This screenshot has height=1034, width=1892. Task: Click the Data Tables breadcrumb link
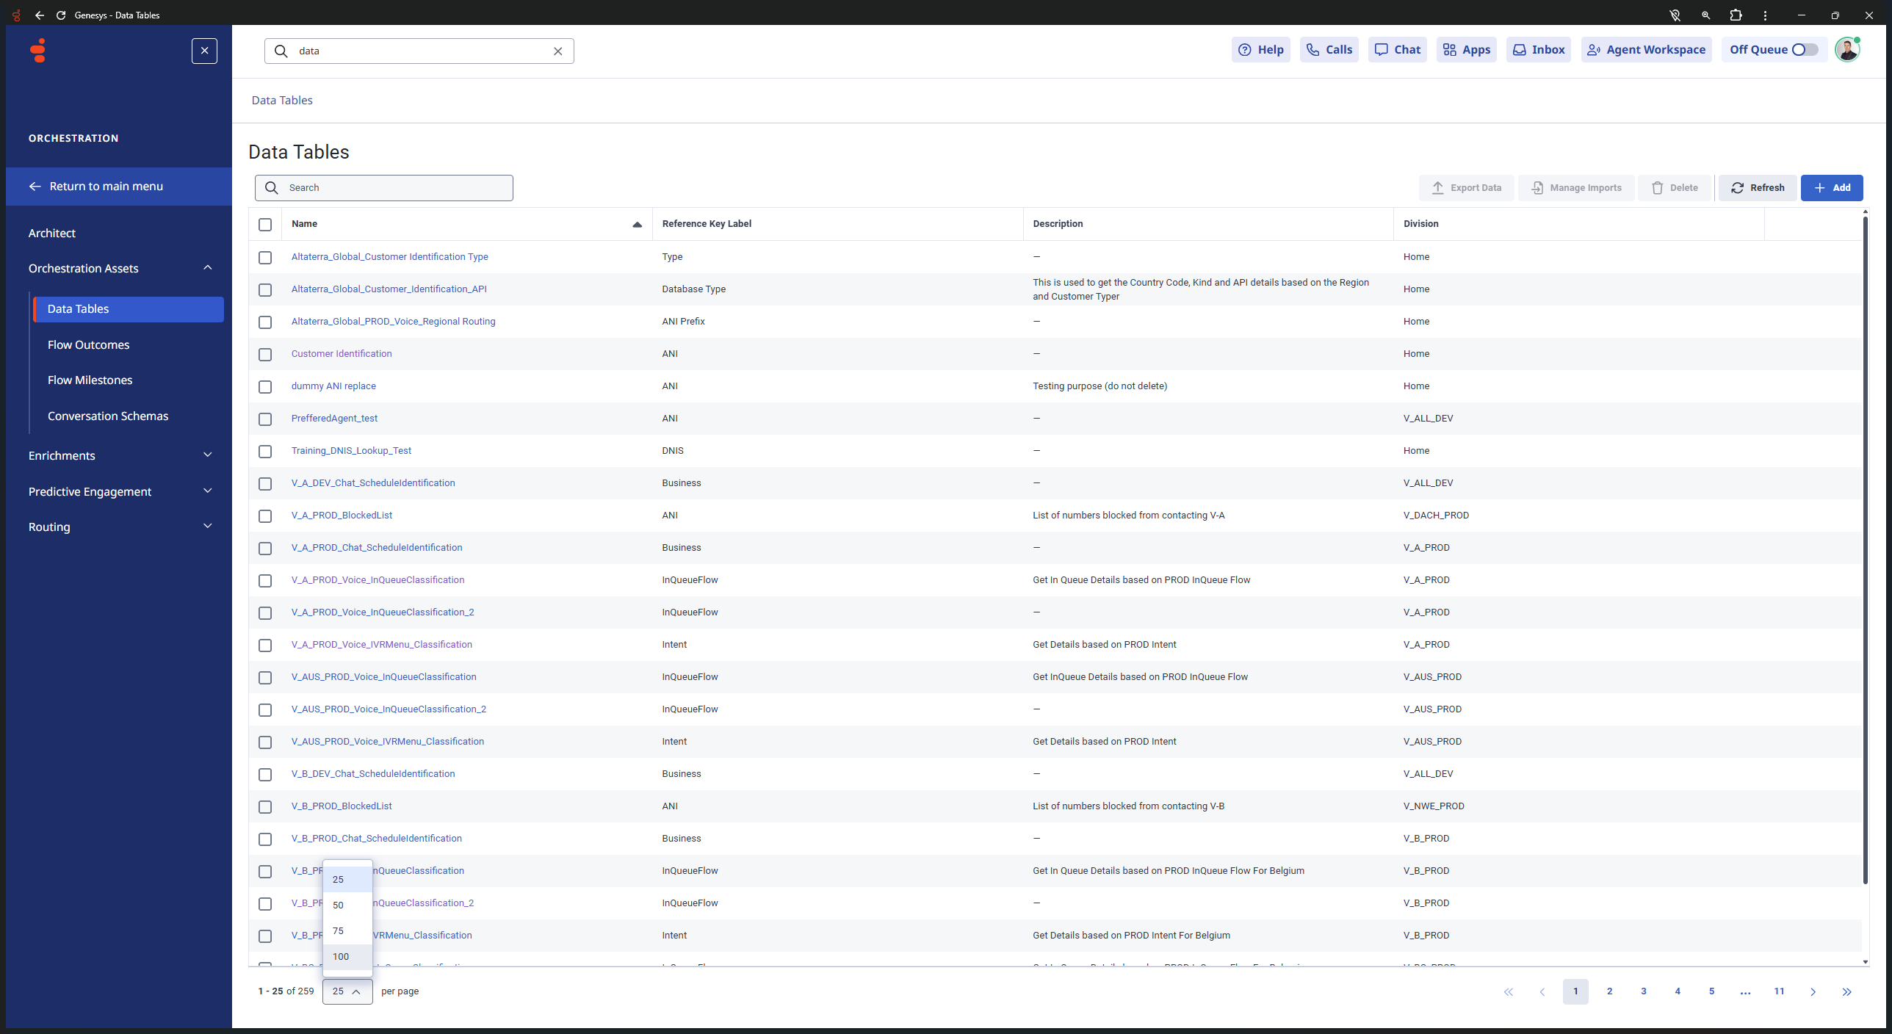tap(282, 100)
